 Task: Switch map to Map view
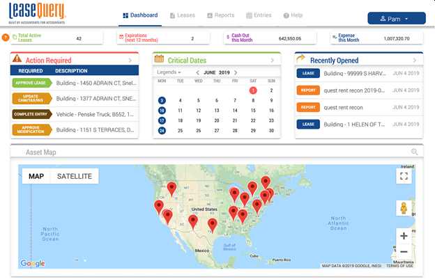click(36, 176)
